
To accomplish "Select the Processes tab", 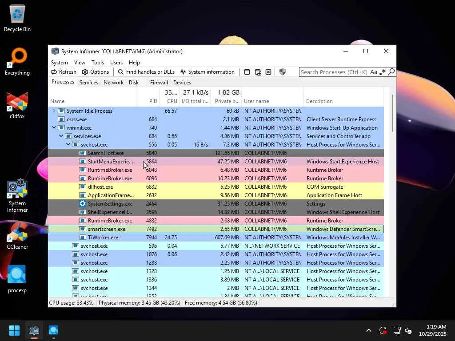I will coord(63,82).
